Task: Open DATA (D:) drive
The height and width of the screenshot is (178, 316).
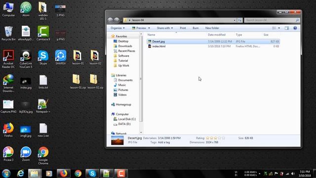Action: pyautogui.click(x=124, y=124)
